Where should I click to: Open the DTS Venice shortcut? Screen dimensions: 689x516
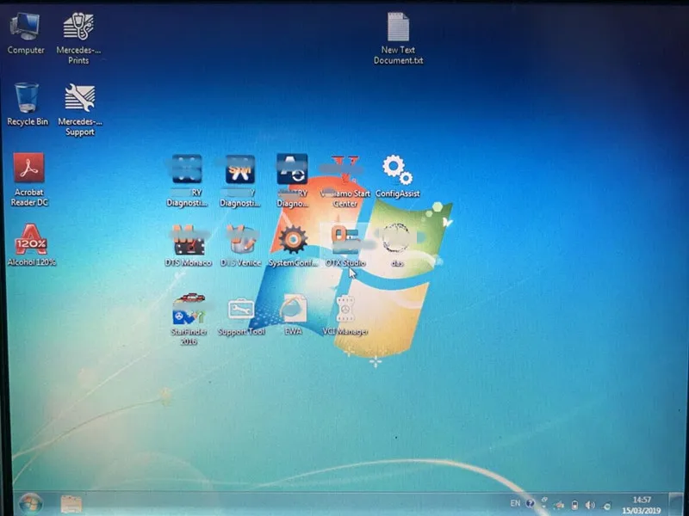click(240, 246)
